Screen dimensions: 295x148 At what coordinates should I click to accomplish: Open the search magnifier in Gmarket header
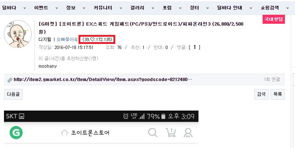click(x=153, y=133)
